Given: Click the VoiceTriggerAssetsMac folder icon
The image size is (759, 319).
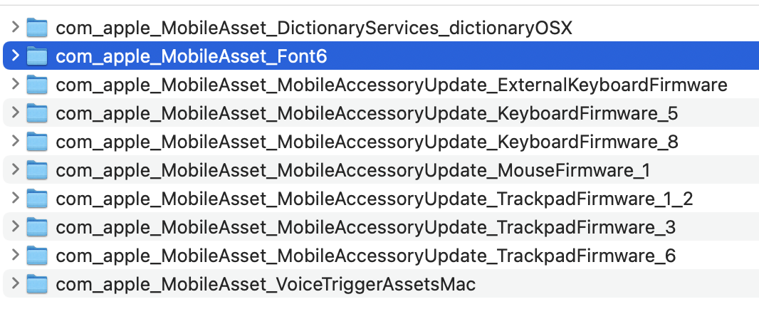Looking at the screenshot, I should pos(37,283).
